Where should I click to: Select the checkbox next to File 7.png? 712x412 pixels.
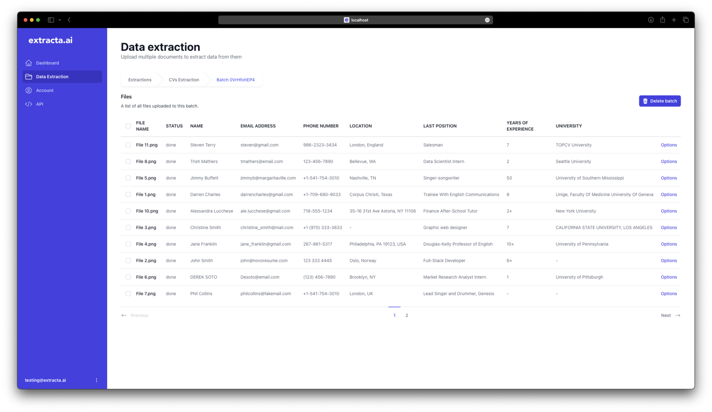pos(128,293)
